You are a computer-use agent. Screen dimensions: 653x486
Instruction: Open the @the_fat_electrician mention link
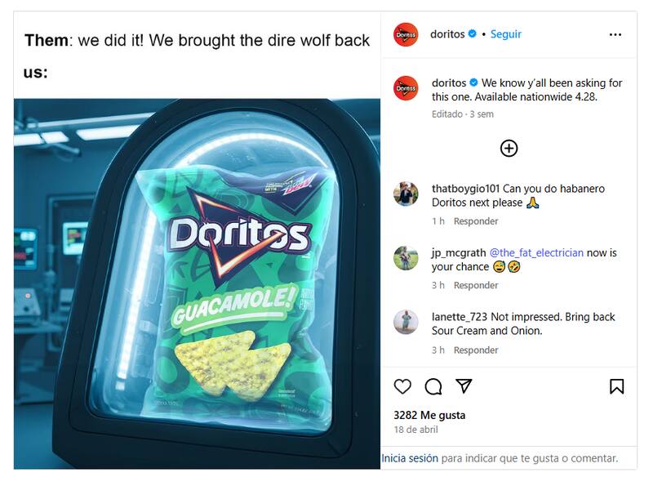[536, 252]
